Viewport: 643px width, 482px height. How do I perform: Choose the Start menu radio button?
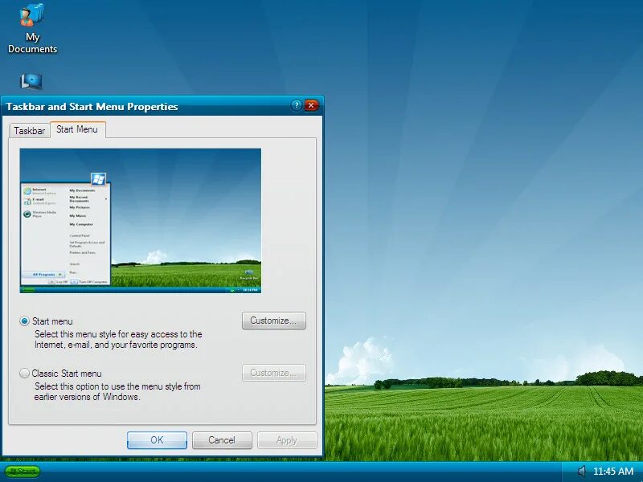click(x=25, y=321)
